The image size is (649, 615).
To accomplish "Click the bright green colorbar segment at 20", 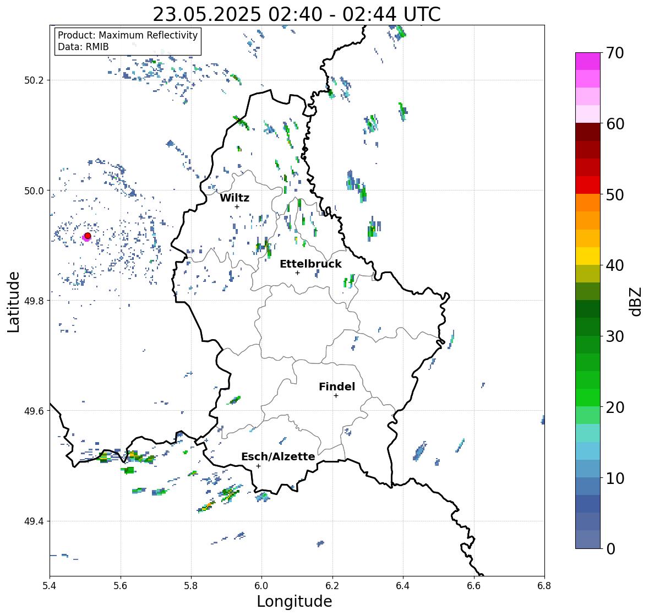I will point(588,398).
